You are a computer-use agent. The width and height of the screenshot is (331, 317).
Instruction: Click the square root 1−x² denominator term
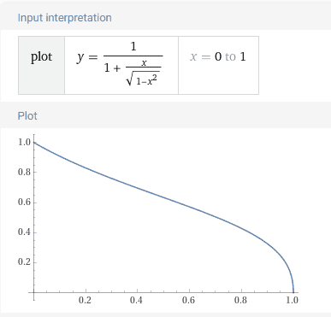pyautogui.click(x=143, y=79)
